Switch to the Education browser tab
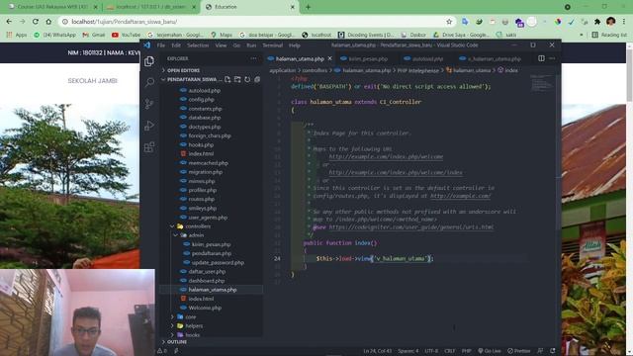Screen dimensions: 633x356 coord(249,7)
